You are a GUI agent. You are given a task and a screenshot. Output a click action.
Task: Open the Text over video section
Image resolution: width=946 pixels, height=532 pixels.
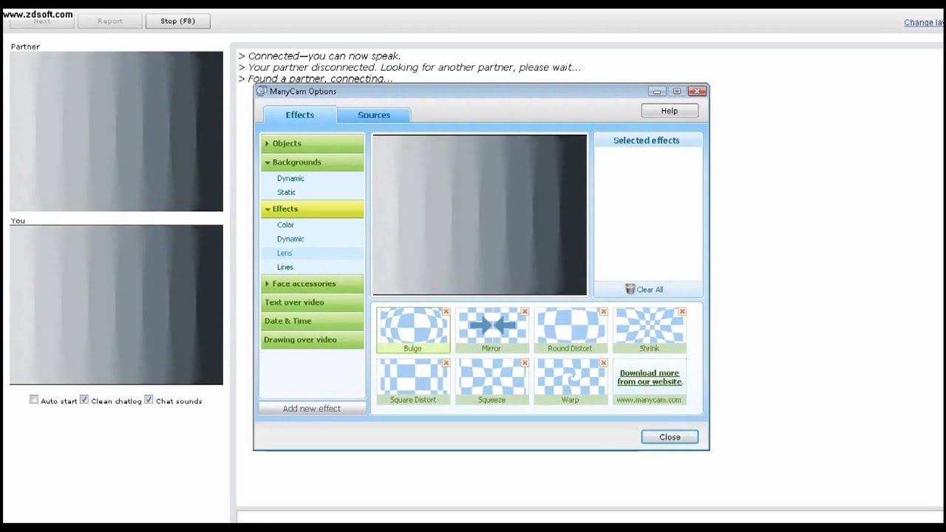tap(312, 302)
